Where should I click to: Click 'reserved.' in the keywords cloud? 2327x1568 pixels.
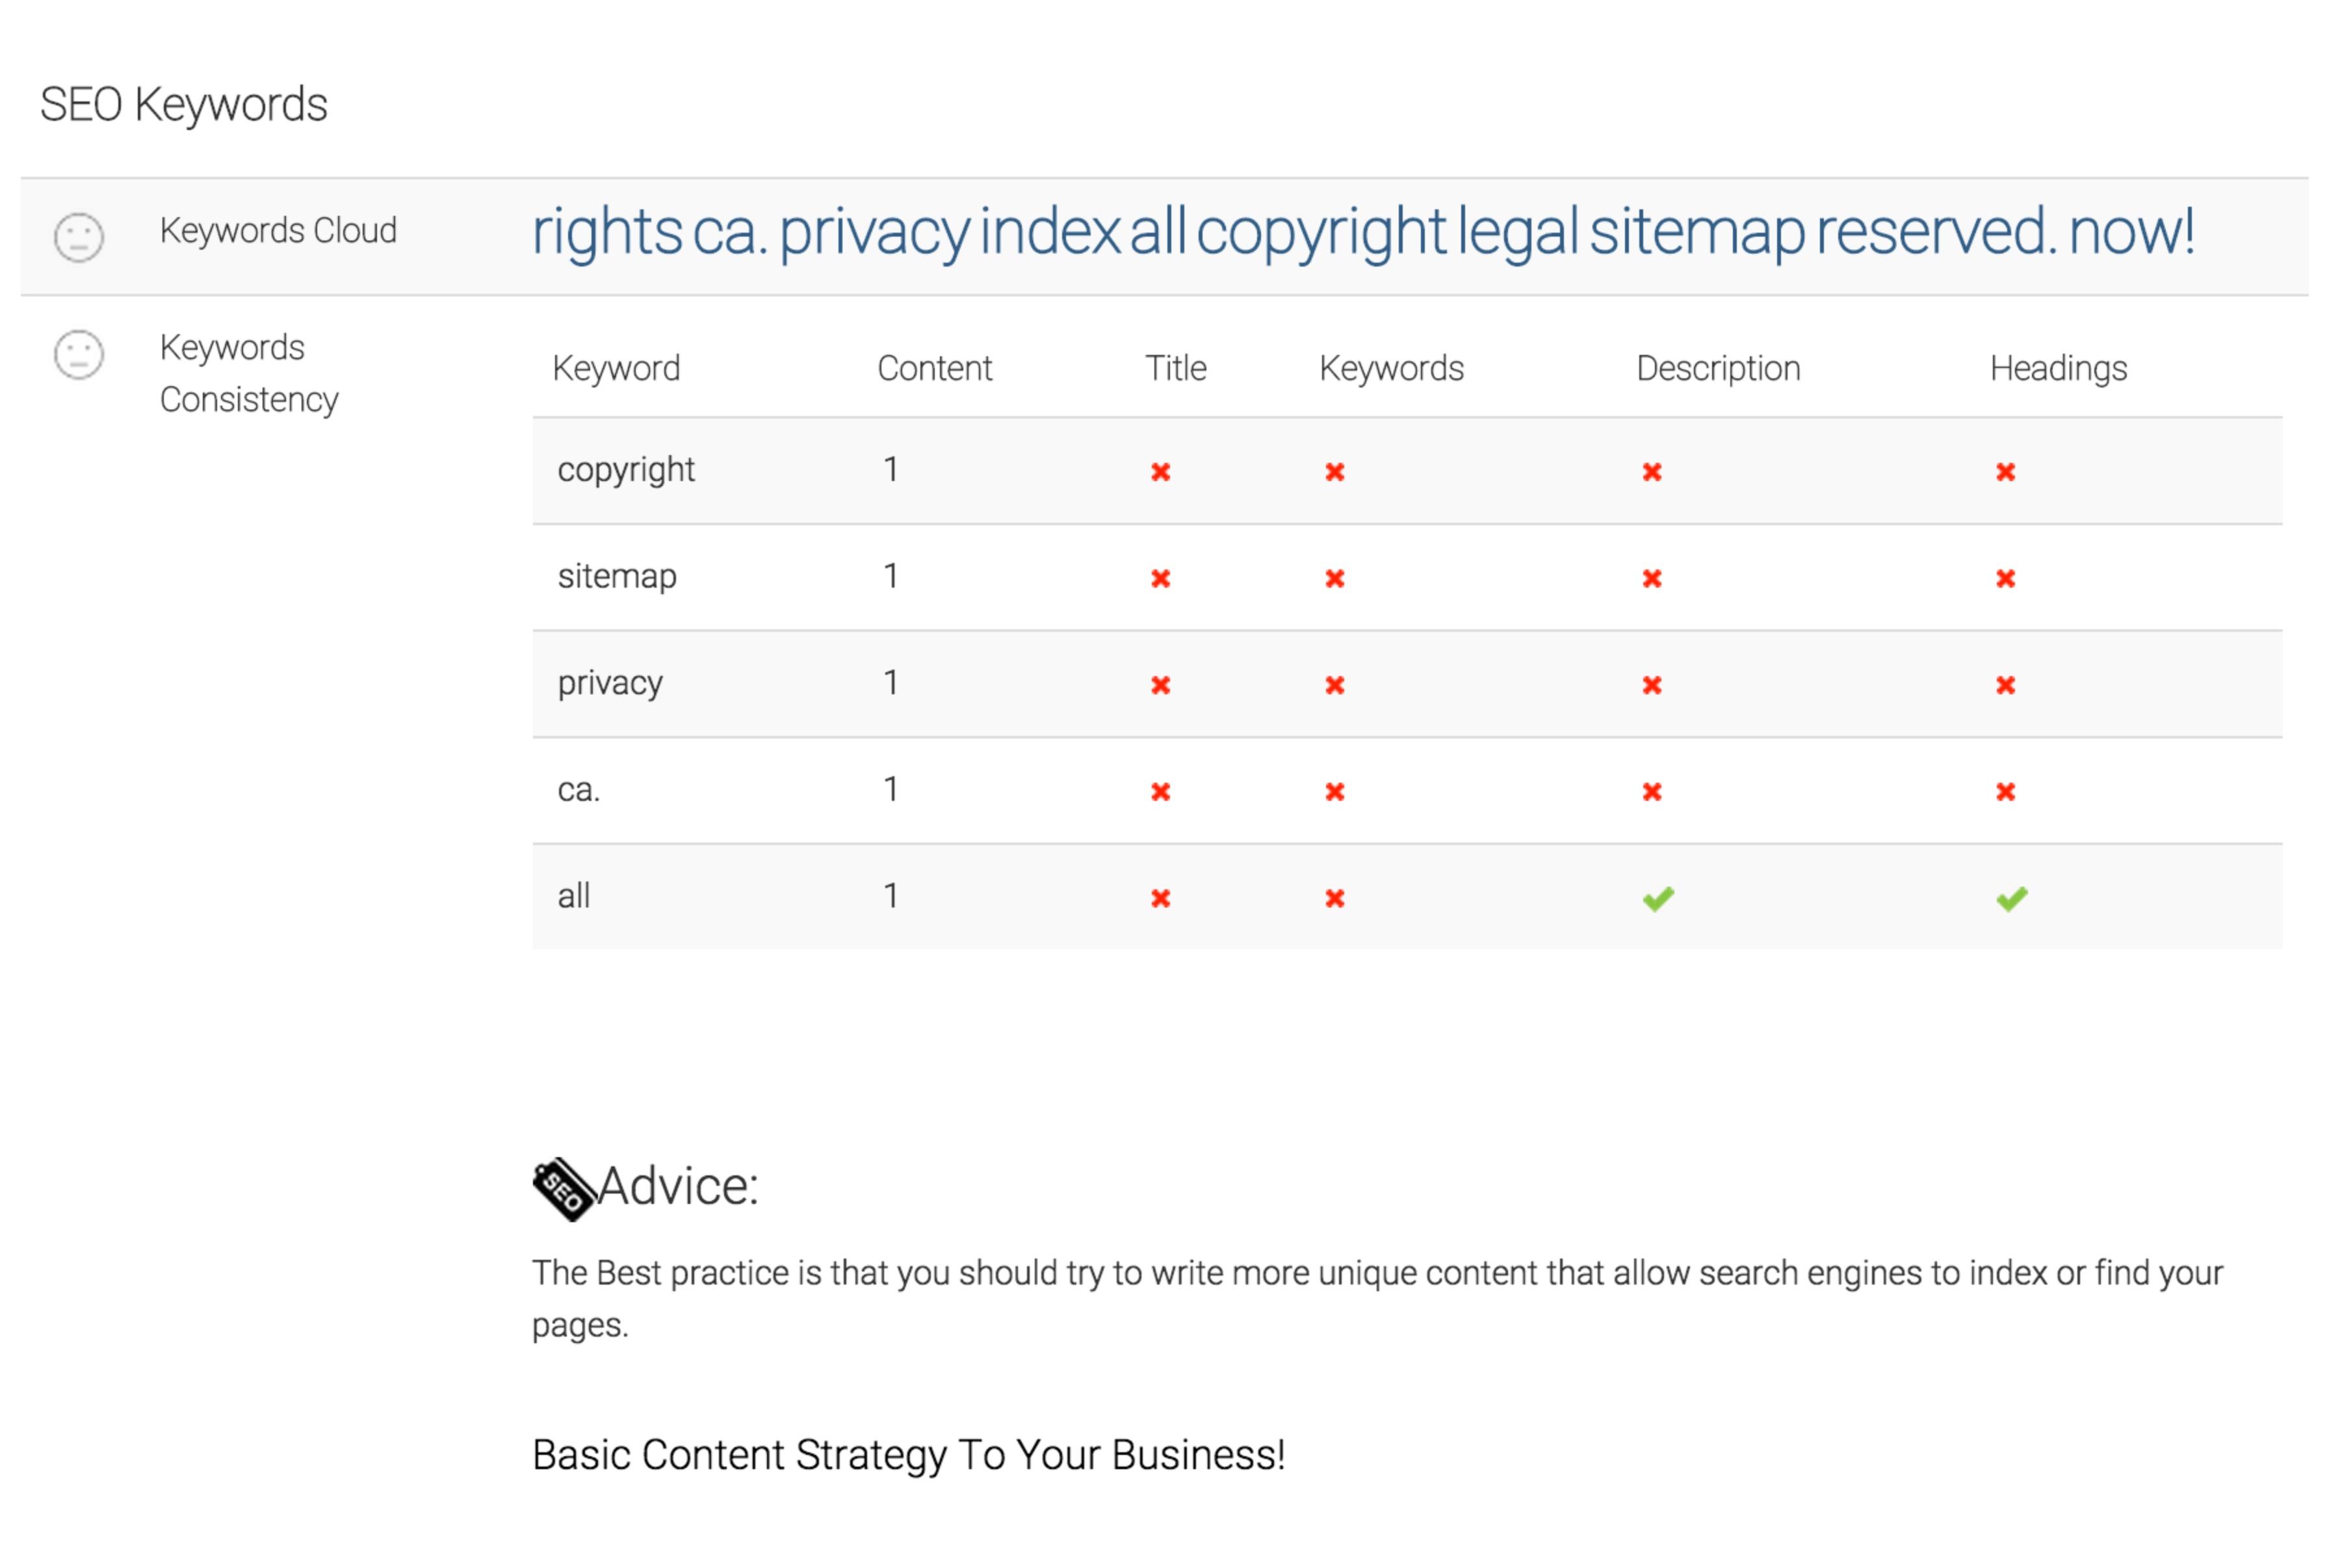coord(1936,233)
